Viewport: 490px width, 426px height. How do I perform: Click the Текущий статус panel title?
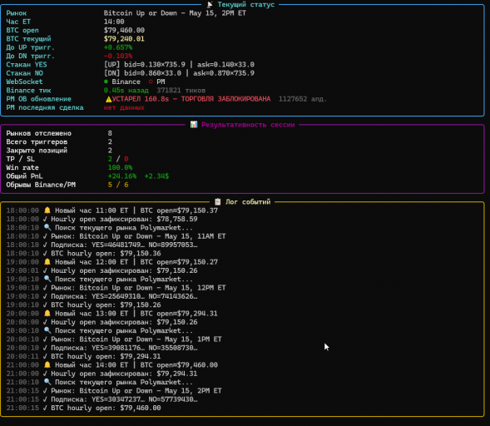[246, 4]
